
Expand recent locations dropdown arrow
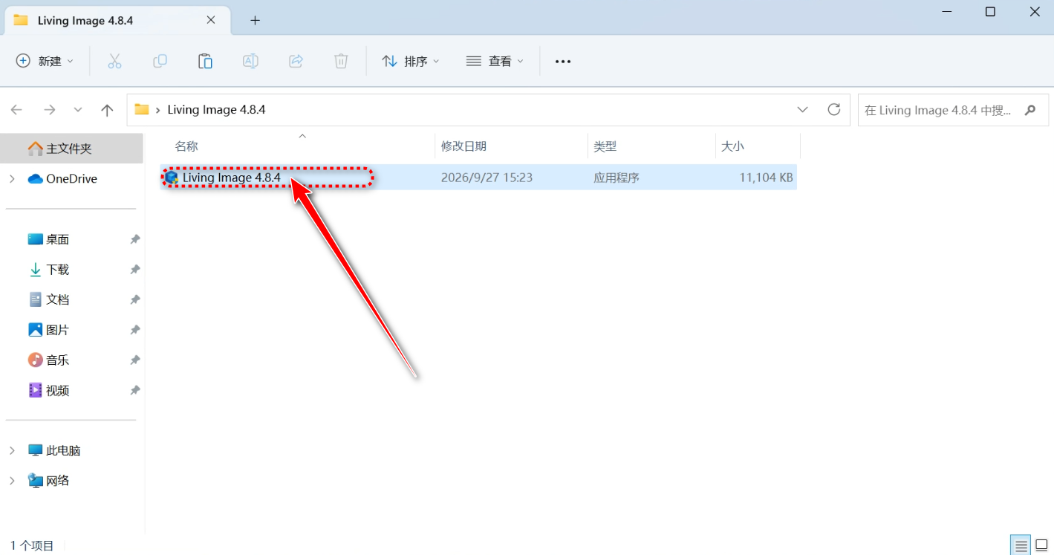click(x=78, y=110)
